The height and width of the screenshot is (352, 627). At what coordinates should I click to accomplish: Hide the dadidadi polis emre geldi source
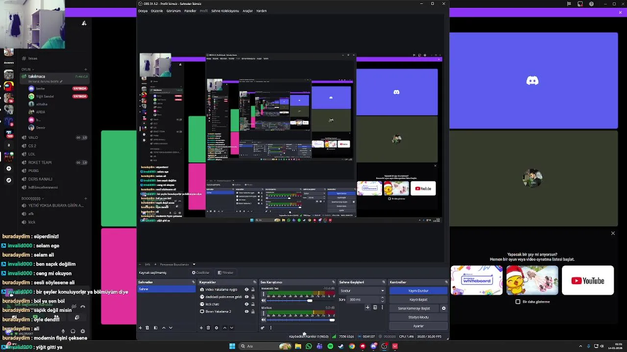[246, 297]
